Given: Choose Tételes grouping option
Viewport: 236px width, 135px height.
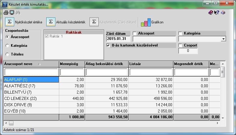Looking at the screenshot, I should click(x=7, y=54).
